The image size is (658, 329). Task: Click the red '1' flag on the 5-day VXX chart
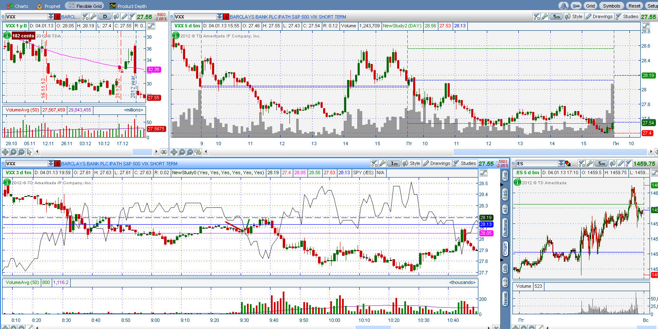[226, 17]
